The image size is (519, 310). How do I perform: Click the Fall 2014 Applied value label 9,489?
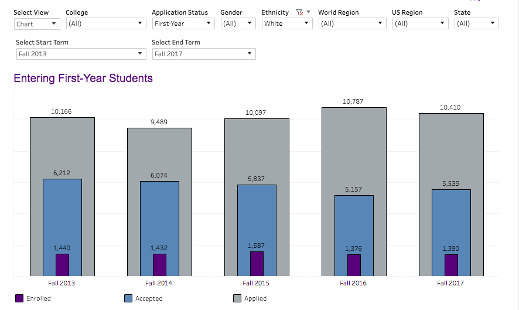[159, 122]
